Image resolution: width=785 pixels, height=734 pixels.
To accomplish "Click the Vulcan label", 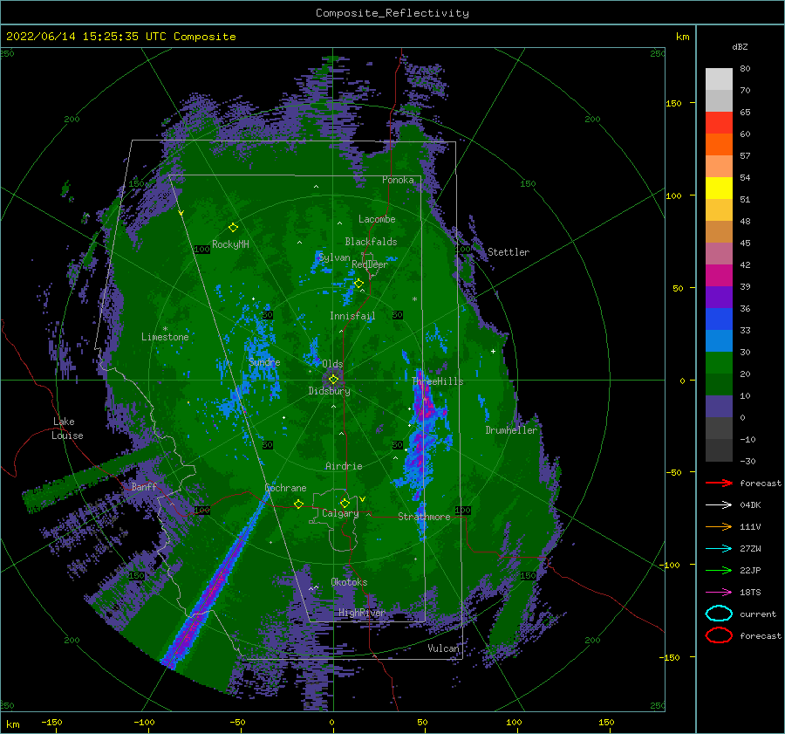I will coord(443,648).
